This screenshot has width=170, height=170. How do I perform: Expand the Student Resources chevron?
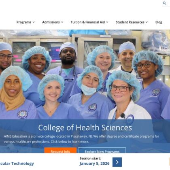[147, 22]
